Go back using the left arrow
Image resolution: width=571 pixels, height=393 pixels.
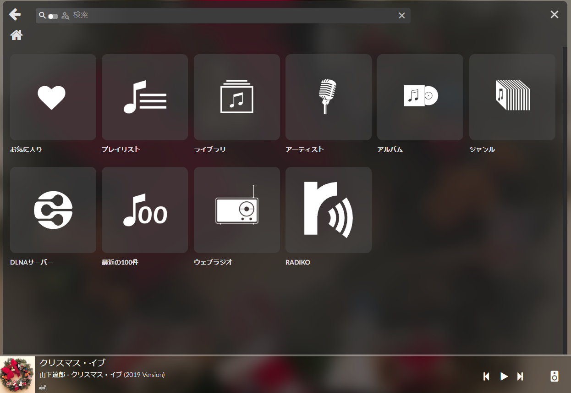point(15,15)
